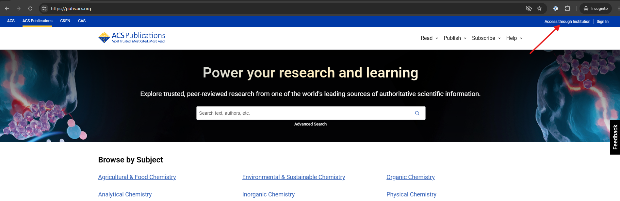Select the ACS Publications top tab
This screenshot has height=201, width=620.
[37, 21]
